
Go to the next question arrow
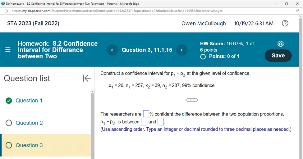[x=182, y=50]
